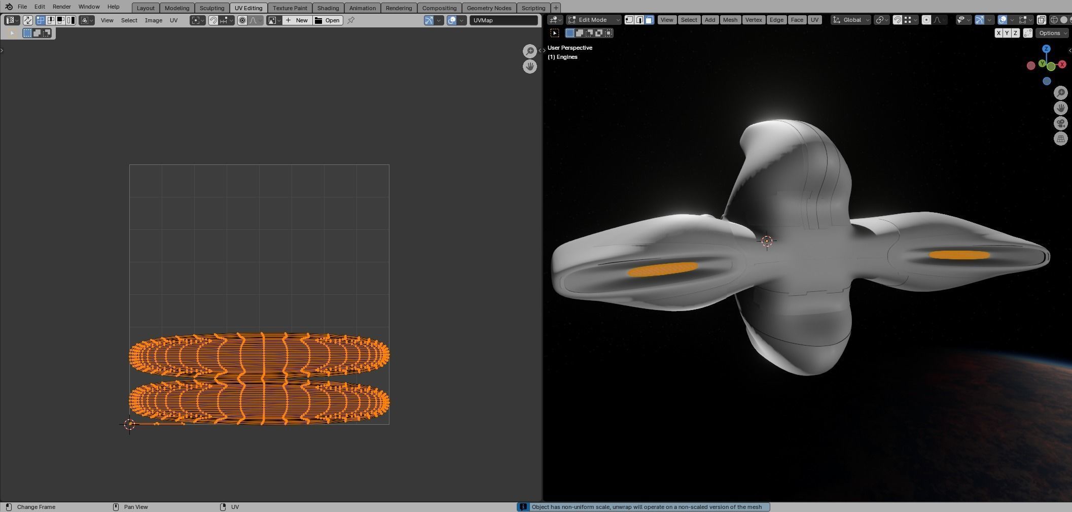Enable edge select mode in 3D viewport
The width and height of the screenshot is (1072, 512).
coord(639,20)
